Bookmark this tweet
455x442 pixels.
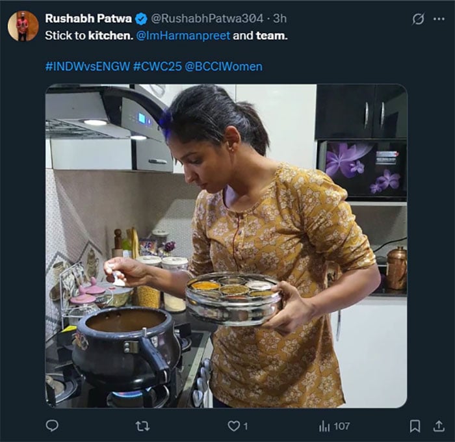tap(415, 426)
